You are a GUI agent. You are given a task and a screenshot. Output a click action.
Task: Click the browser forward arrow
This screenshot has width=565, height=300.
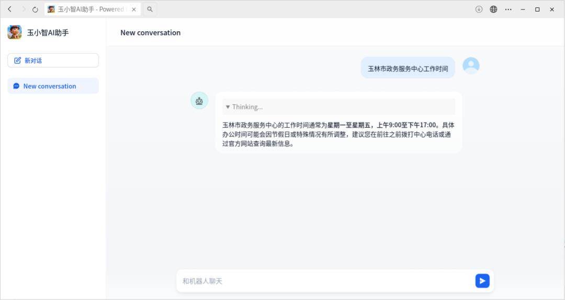pos(24,9)
